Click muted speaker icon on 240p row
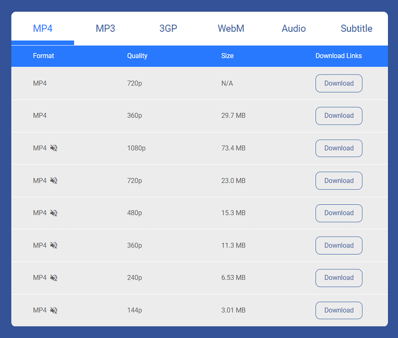The width and height of the screenshot is (398, 338). [54, 278]
